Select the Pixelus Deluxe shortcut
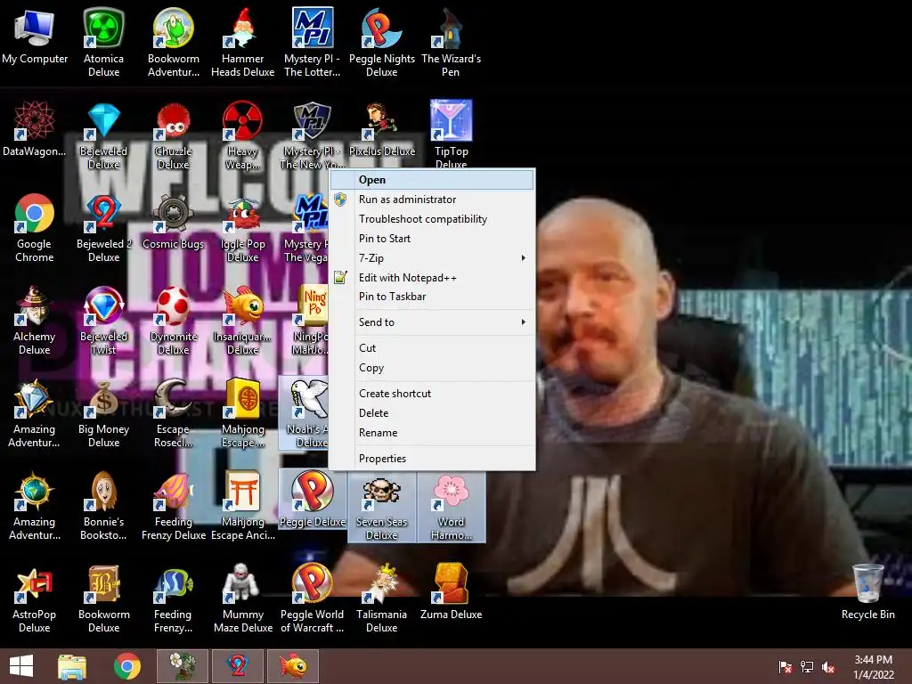 coord(381,128)
